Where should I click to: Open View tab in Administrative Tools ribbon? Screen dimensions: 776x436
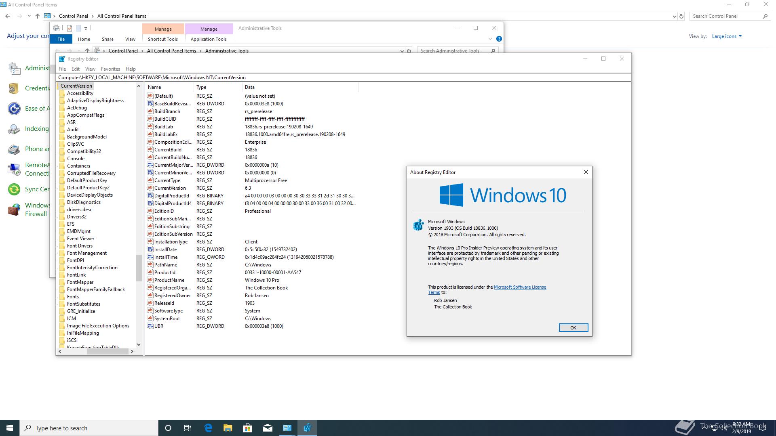(x=130, y=39)
